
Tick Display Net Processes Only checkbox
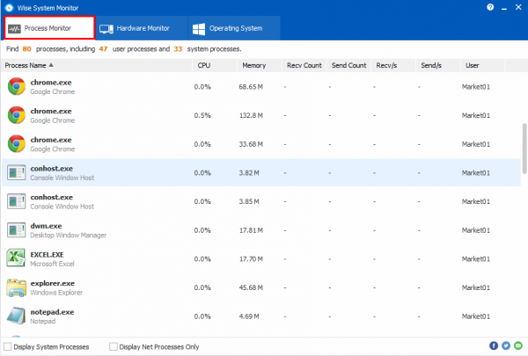(114, 346)
